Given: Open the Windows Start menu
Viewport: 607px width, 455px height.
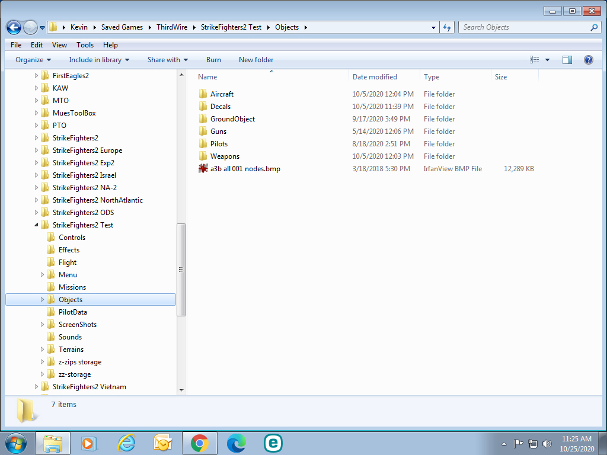Looking at the screenshot, I should pyautogui.click(x=16, y=443).
